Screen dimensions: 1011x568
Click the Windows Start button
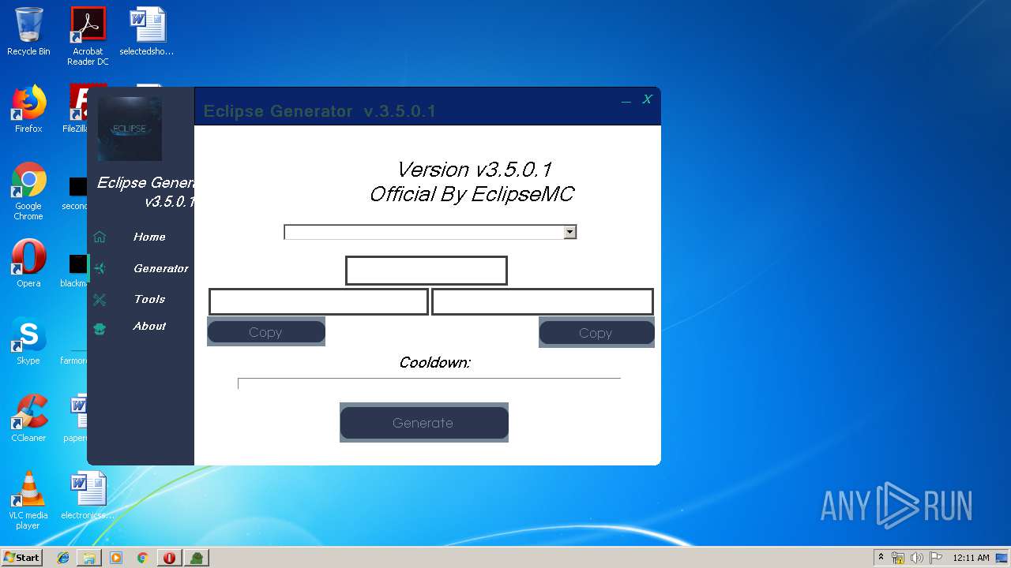(x=22, y=557)
